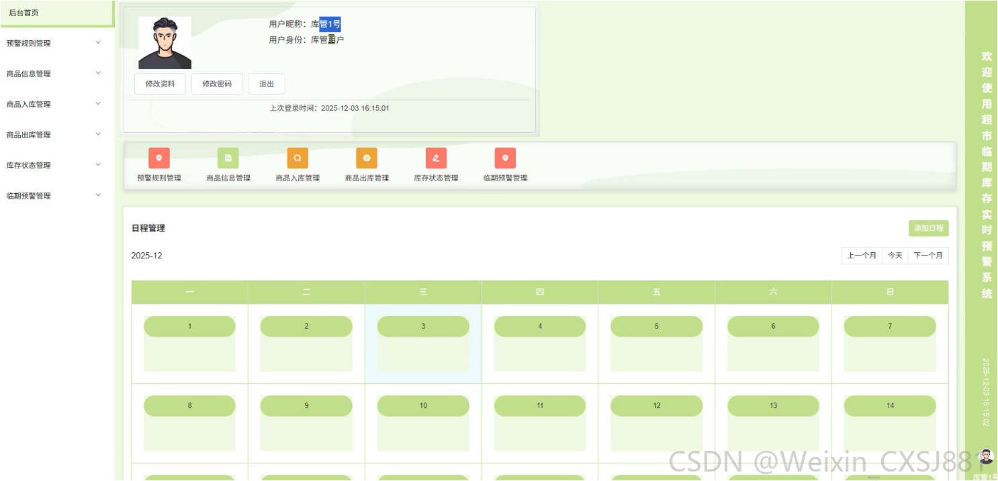Open 商品出库管理 orange shortcut icon
This screenshot has width=998, height=481.
[367, 158]
